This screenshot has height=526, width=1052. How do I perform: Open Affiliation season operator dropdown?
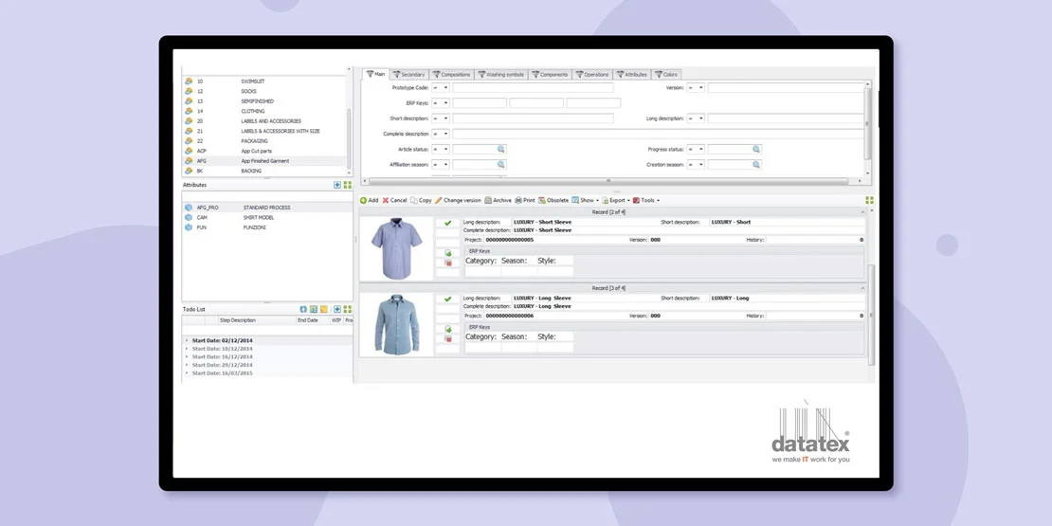pyautogui.click(x=440, y=164)
